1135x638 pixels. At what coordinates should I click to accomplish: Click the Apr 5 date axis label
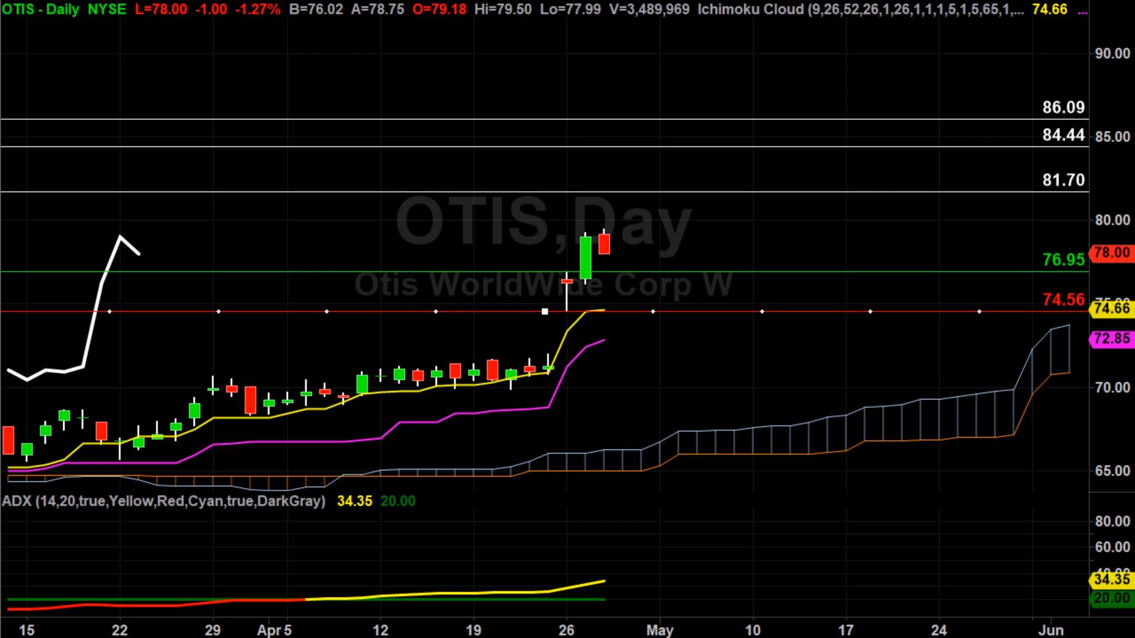pyautogui.click(x=274, y=630)
